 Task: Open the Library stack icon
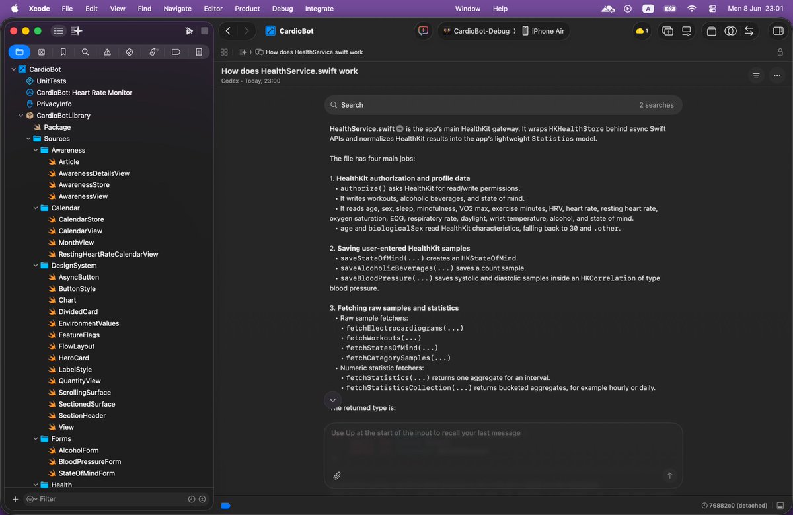(712, 31)
